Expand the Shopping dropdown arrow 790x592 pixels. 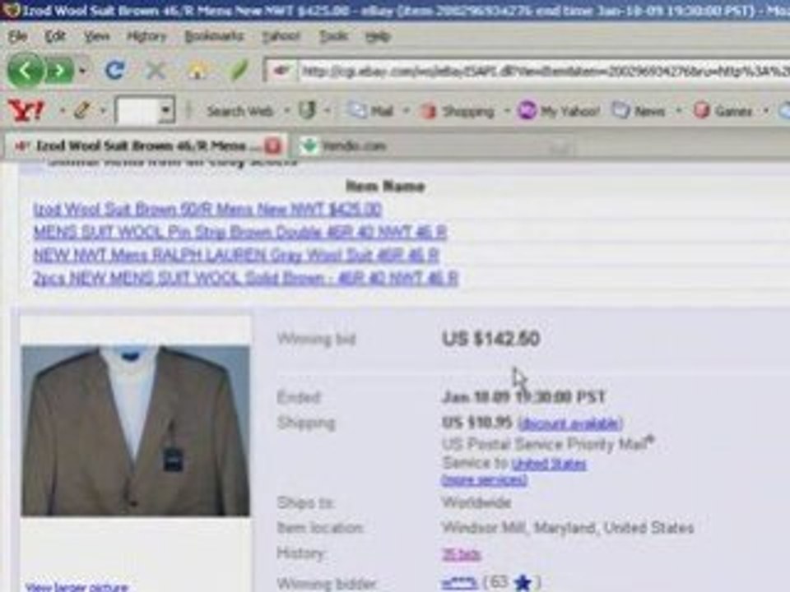[507, 110]
